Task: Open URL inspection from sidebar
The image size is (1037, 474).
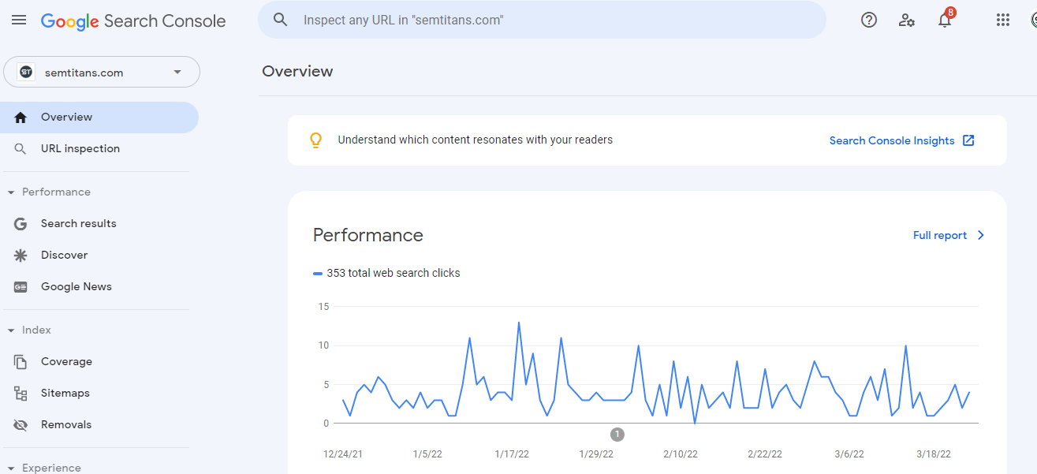Action: (x=99, y=148)
